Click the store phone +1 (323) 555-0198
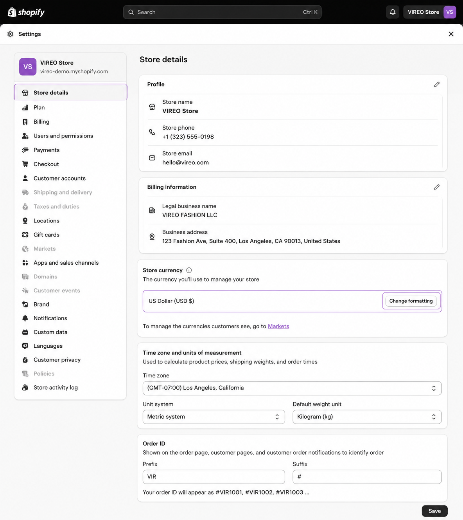 (188, 137)
